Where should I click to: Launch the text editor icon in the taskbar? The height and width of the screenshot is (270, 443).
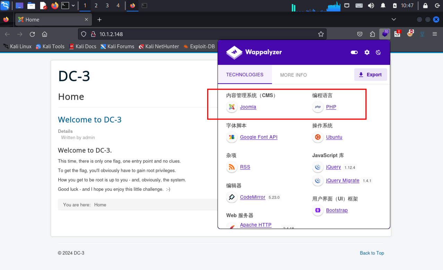pos(43,5)
